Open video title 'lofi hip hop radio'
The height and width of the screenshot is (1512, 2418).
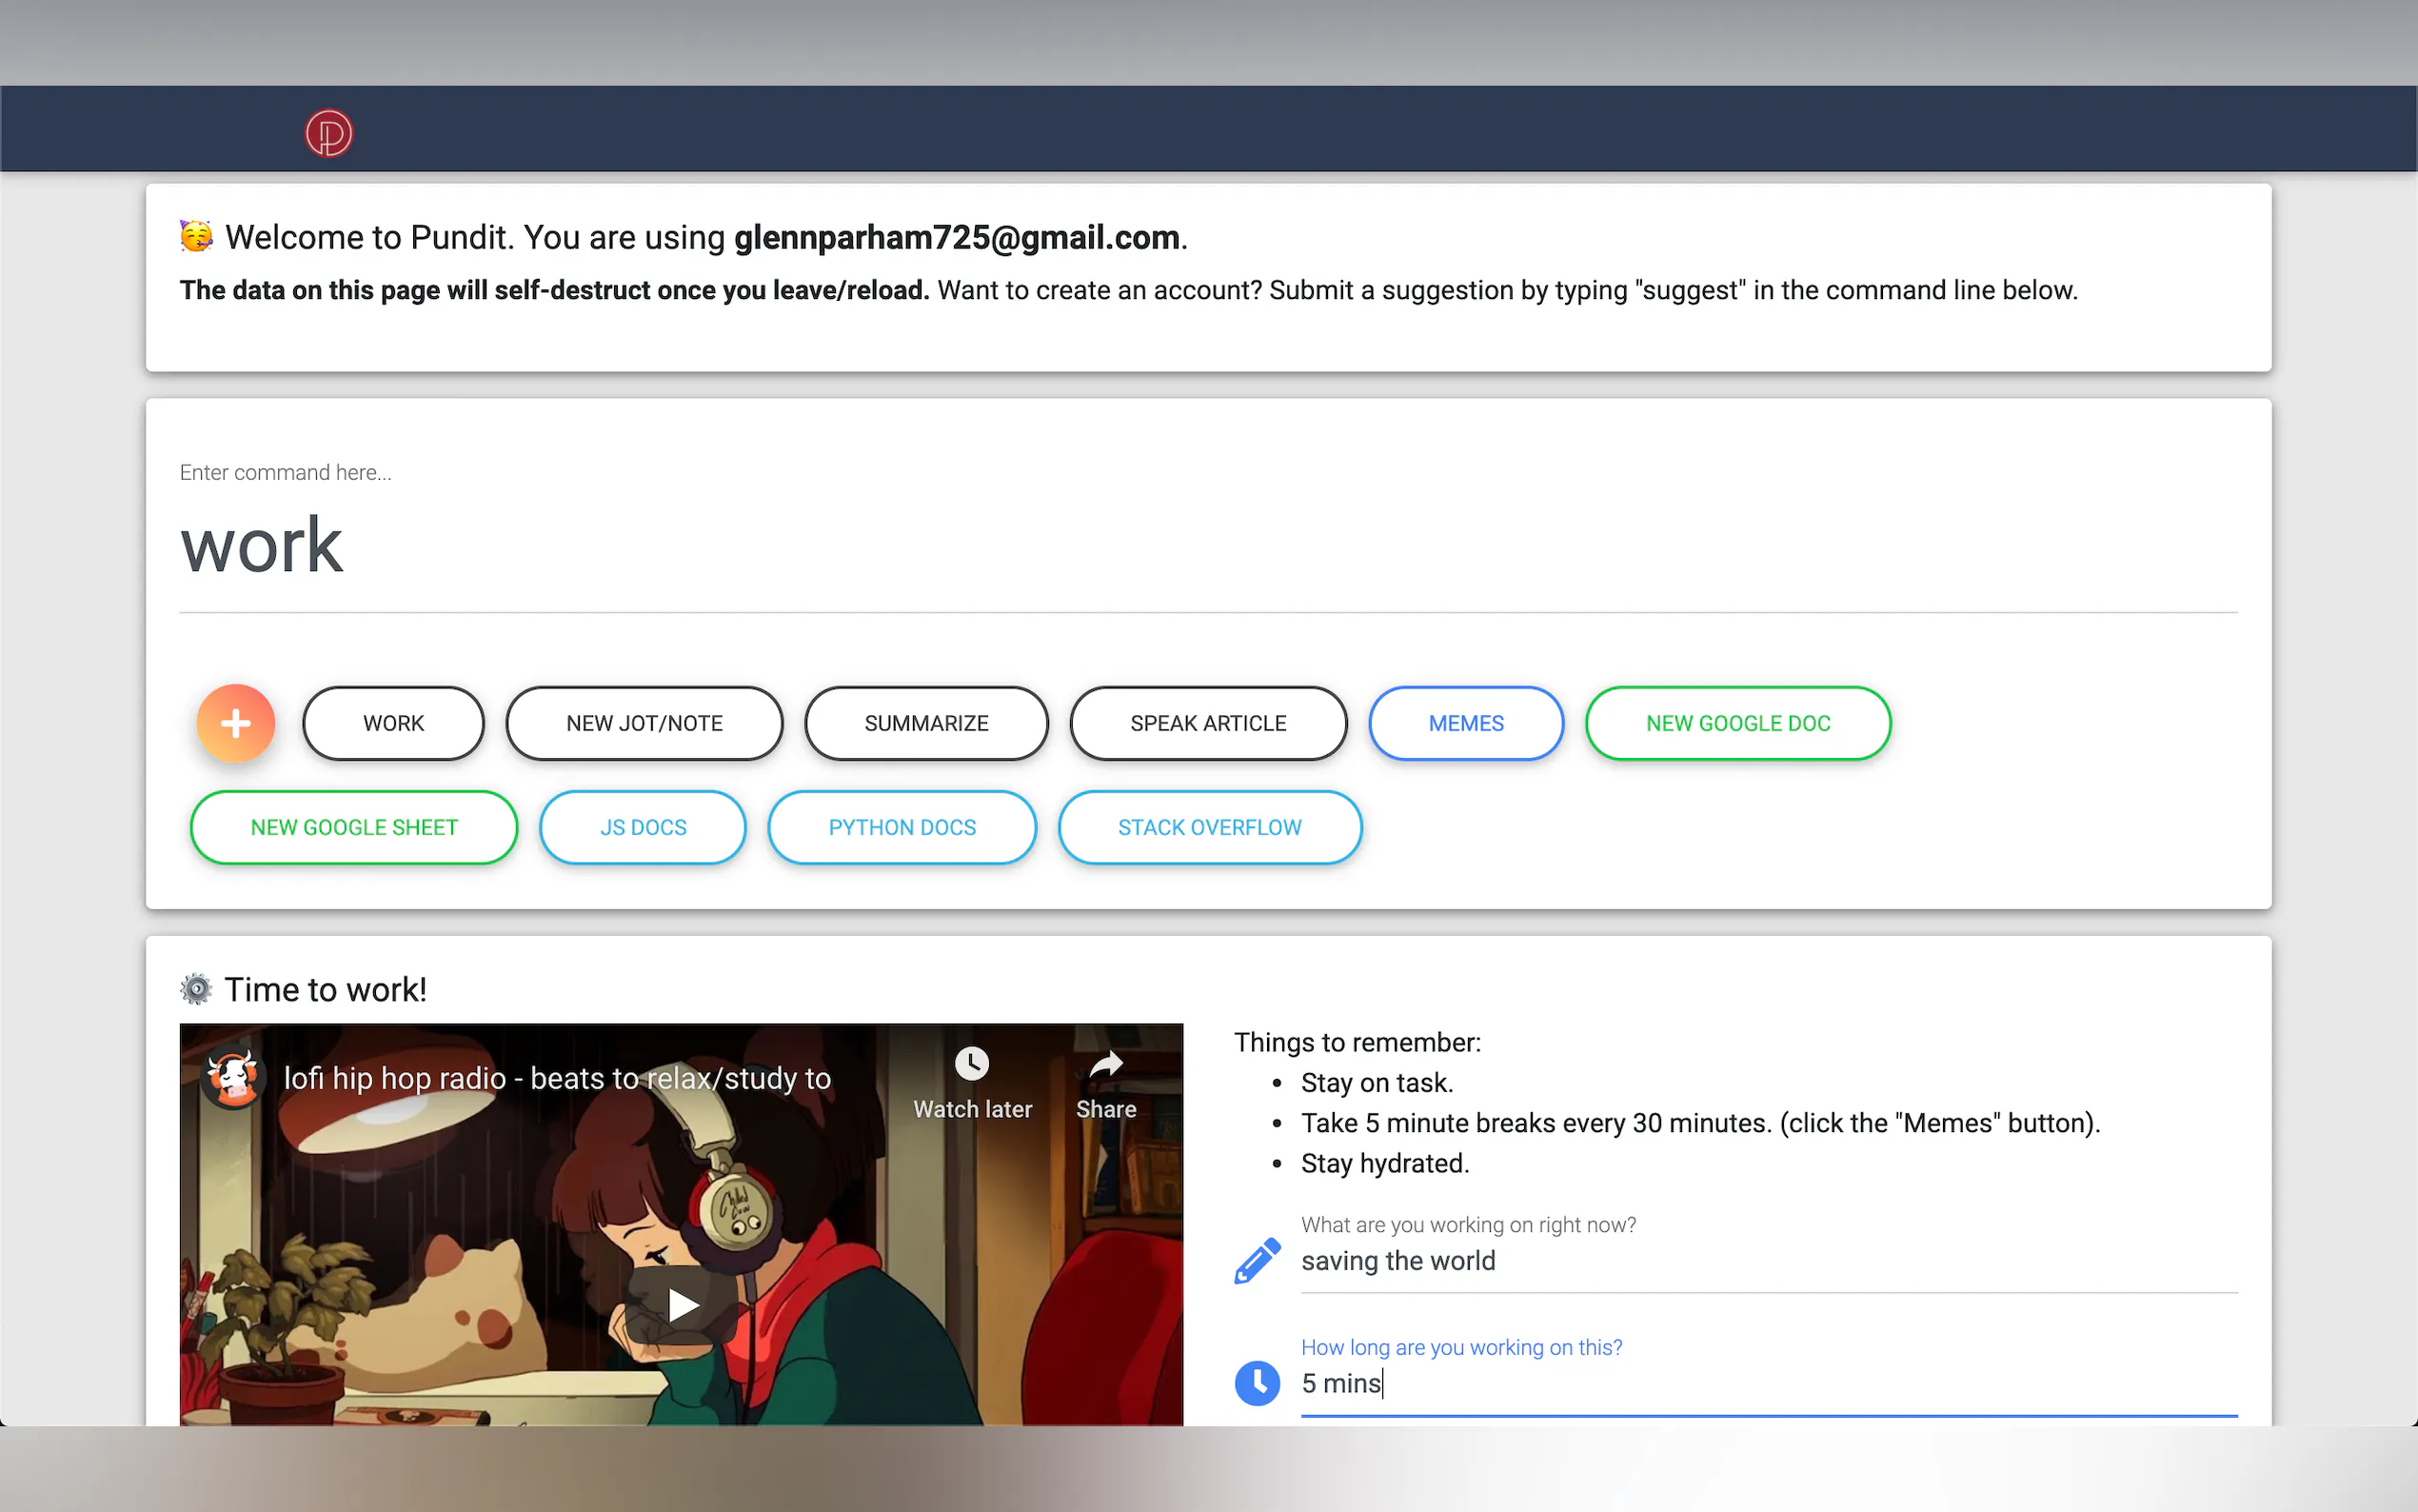click(x=558, y=1078)
